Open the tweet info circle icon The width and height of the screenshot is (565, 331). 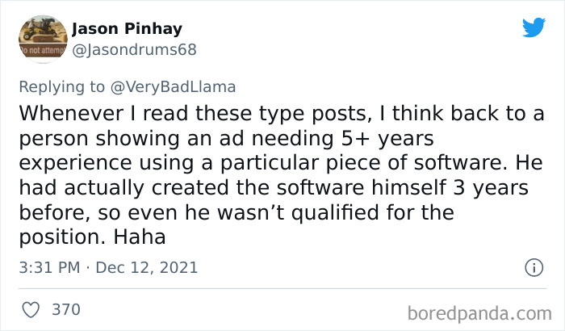click(x=533, y=266)
